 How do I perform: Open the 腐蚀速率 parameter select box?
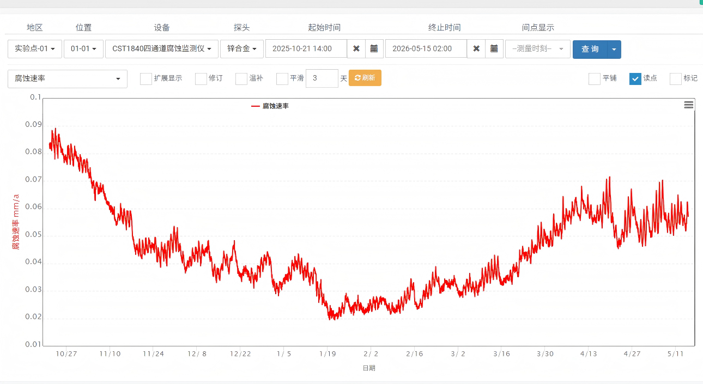tap(68, 78)
